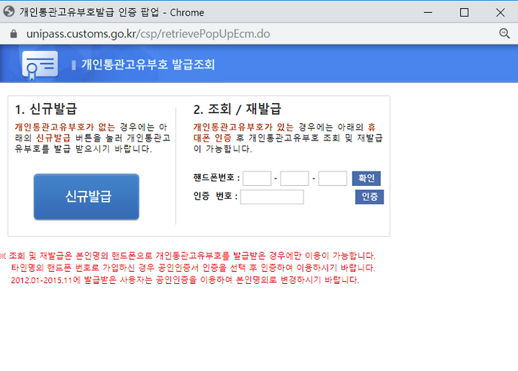Click the 신규발급 blue button

(x=86, y=197)
